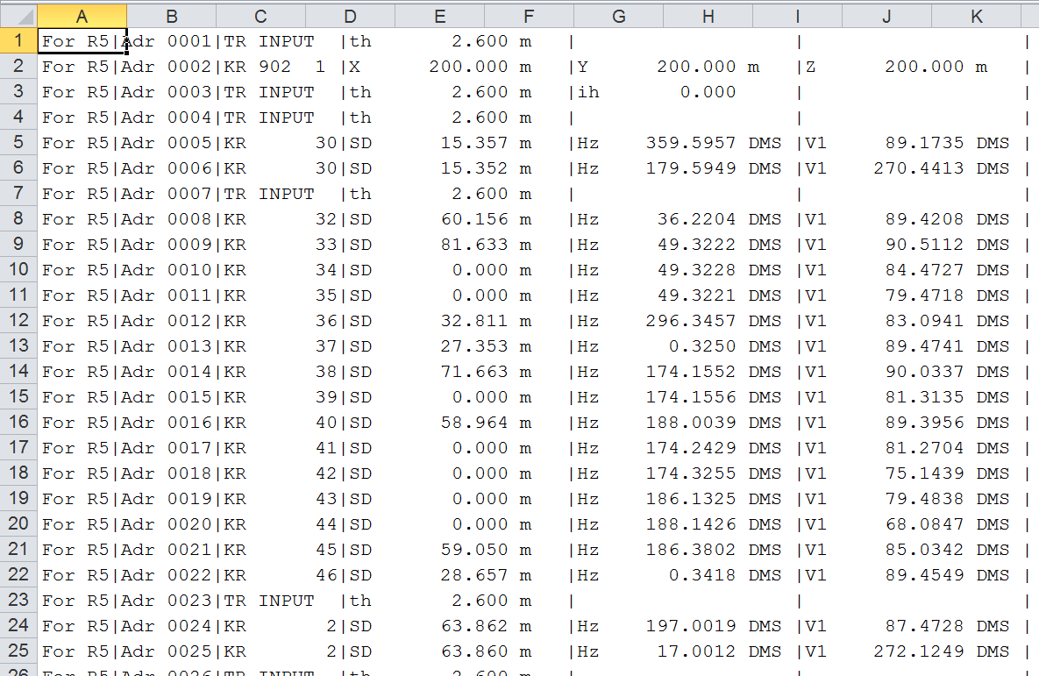Select row 25 using row number

click(x=18, y=651)
